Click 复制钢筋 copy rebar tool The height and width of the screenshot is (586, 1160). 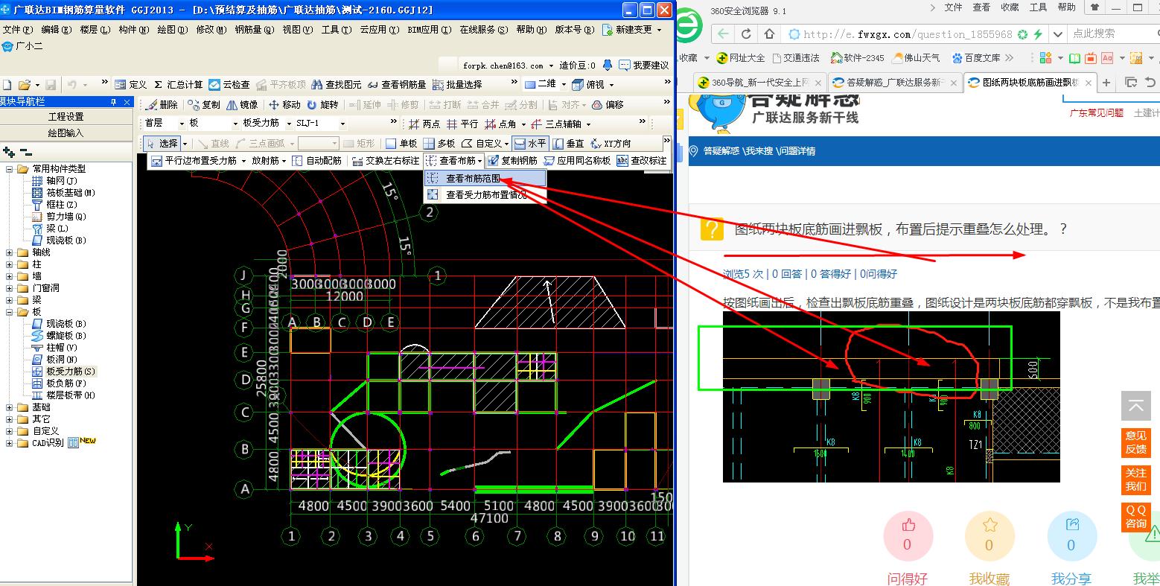pyautogui.click(x=513, y=161)
